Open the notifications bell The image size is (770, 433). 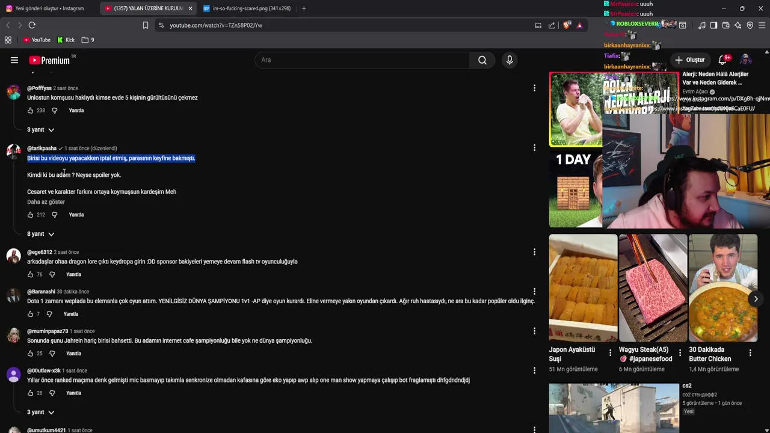(724, 60)
